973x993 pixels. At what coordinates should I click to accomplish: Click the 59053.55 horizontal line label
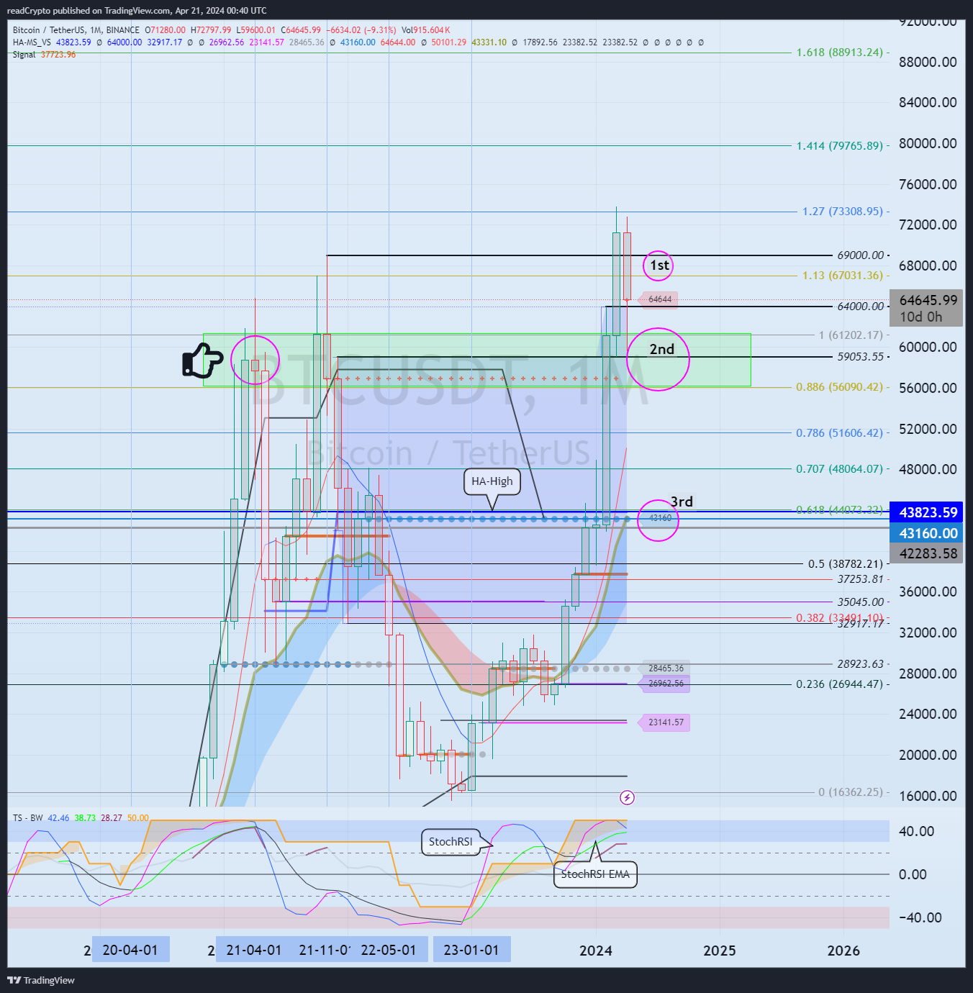(x=860, y=357)
